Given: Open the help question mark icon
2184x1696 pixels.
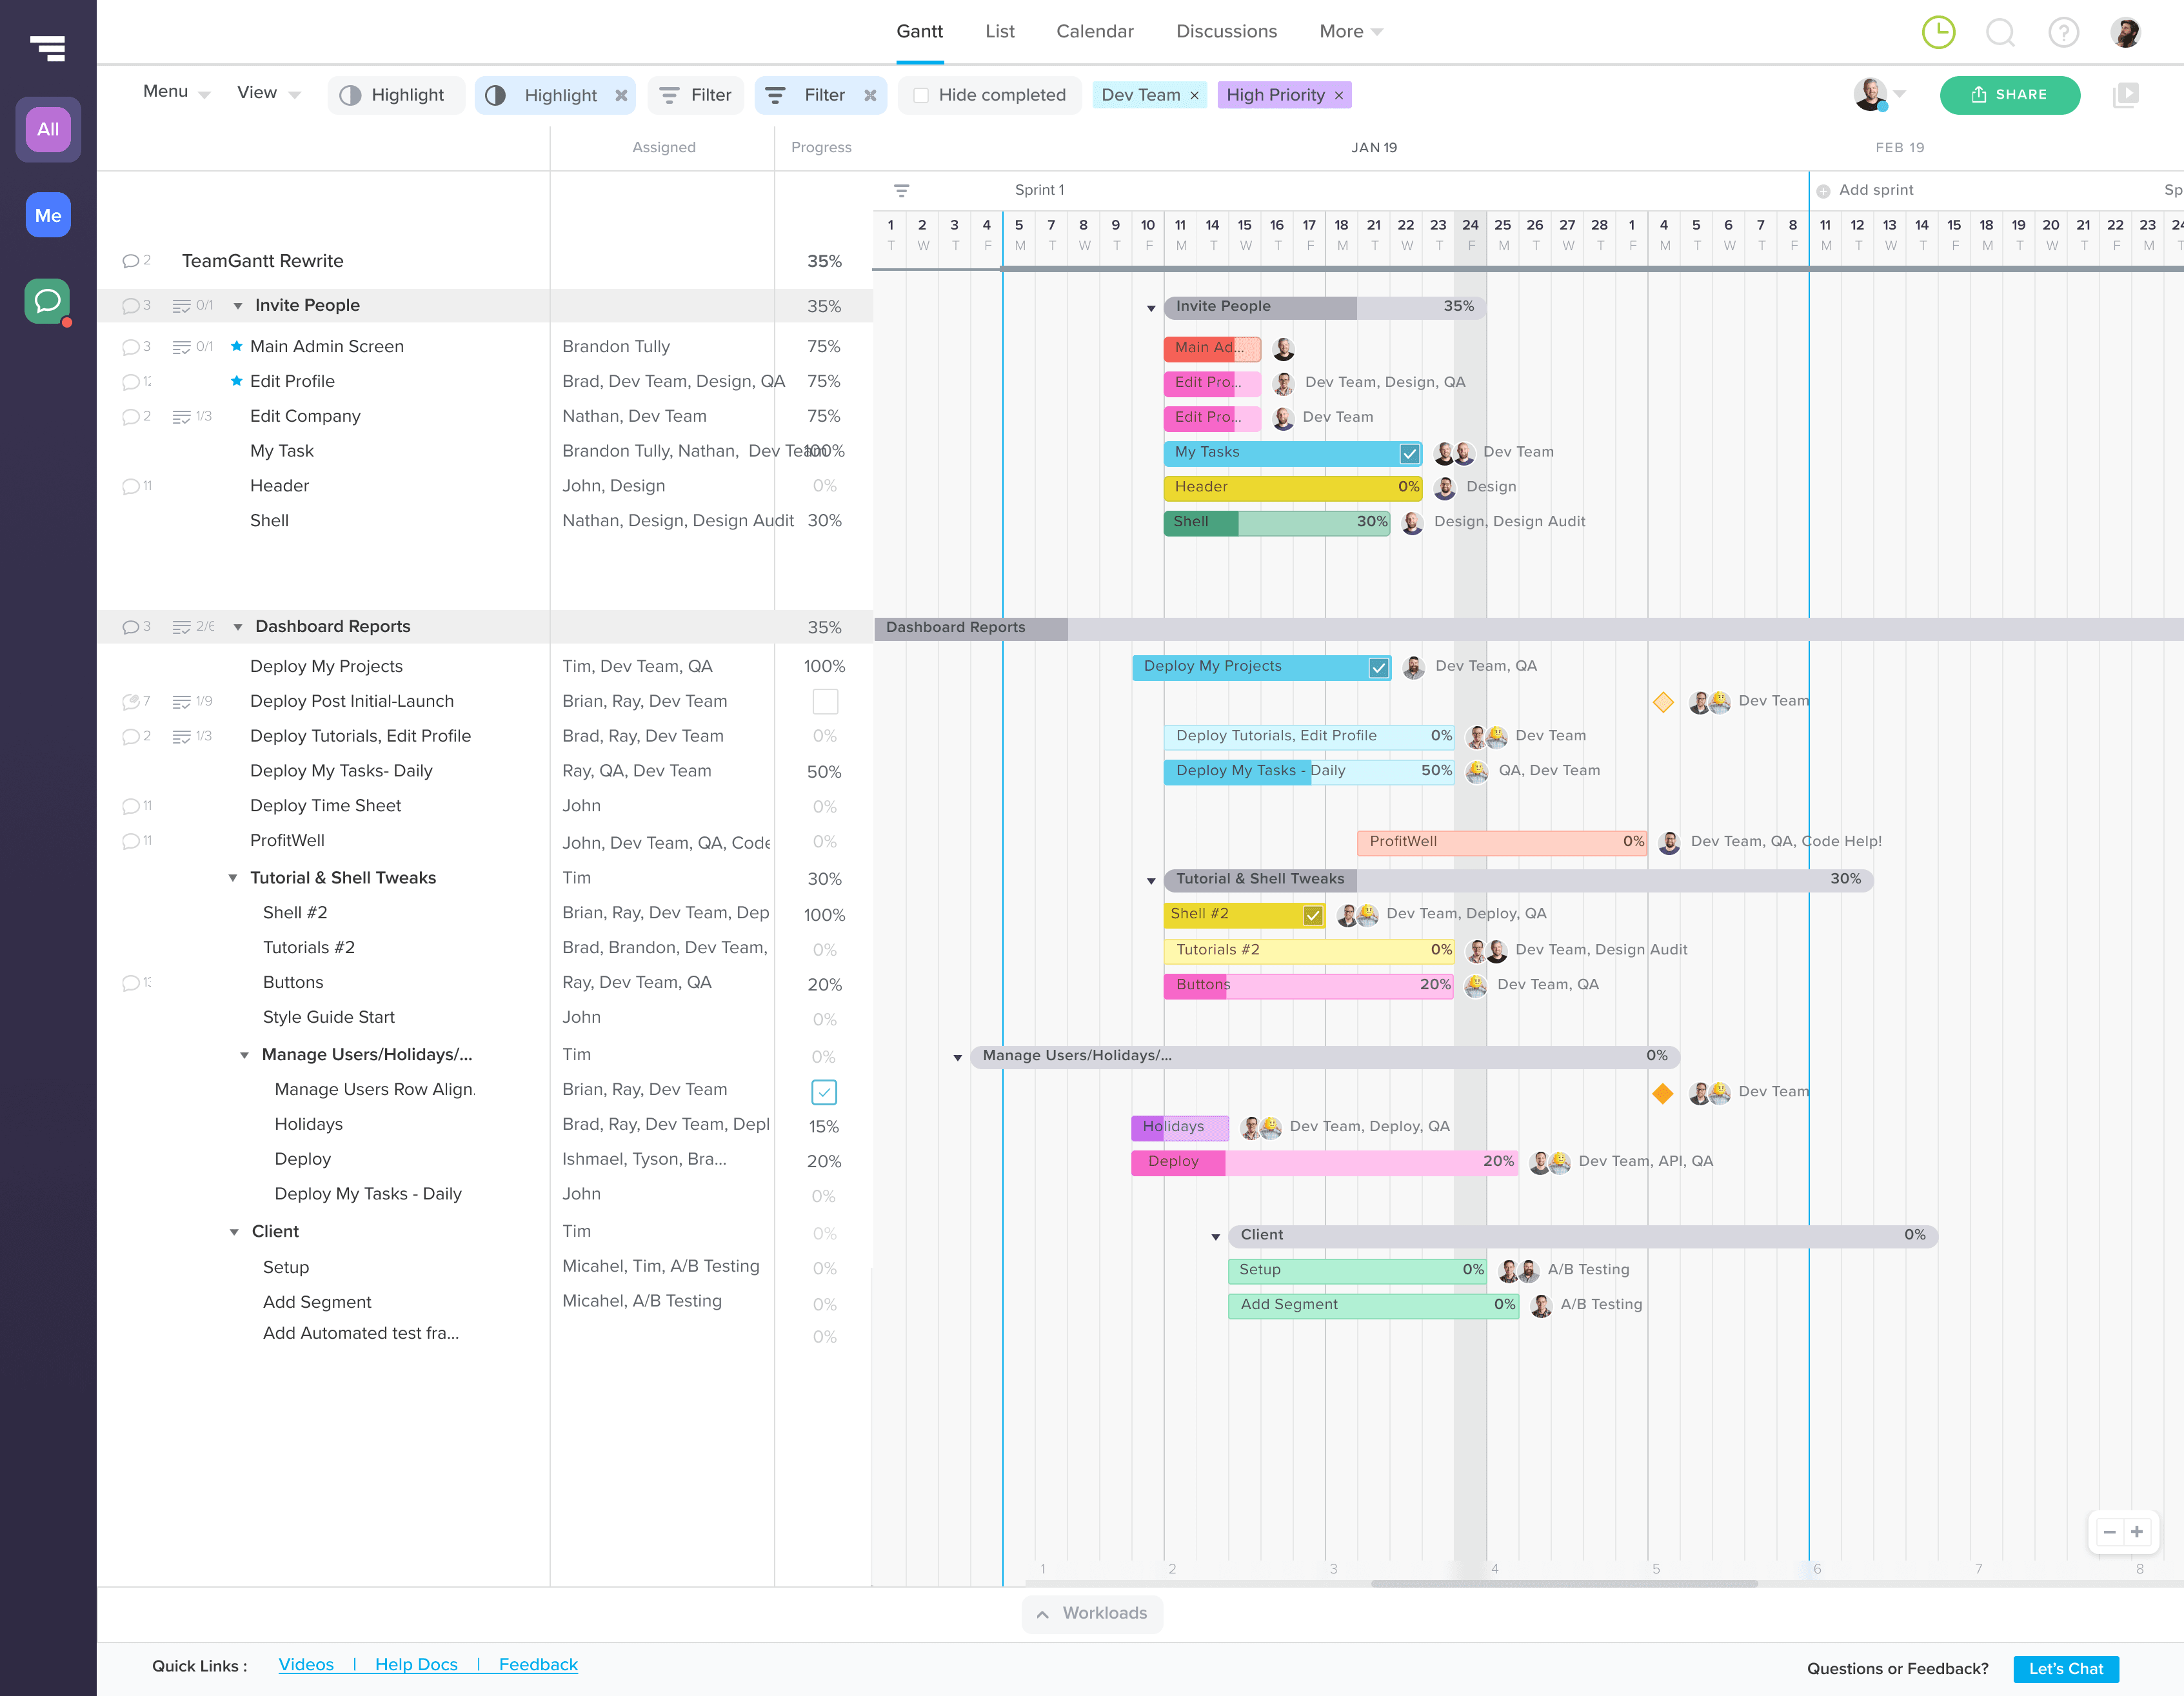Looking at the screenshot, I should (2063, 32).
